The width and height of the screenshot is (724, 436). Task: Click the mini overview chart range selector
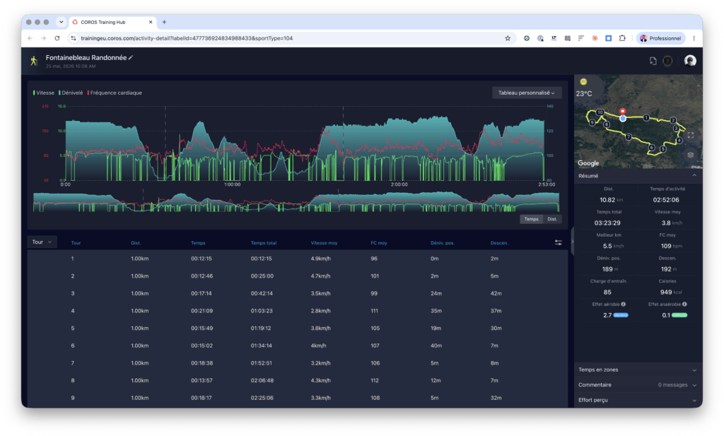click(x=296, y=201)
